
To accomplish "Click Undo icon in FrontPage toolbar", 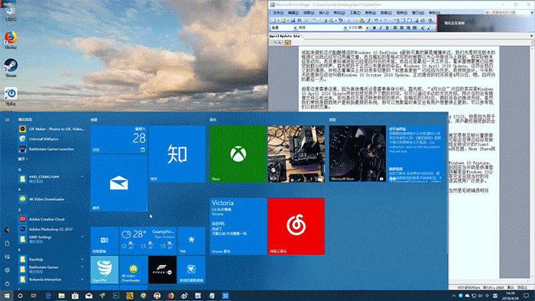I will 376,21.
